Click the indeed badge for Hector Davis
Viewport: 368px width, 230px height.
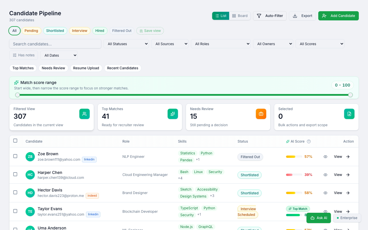[92, 195]
